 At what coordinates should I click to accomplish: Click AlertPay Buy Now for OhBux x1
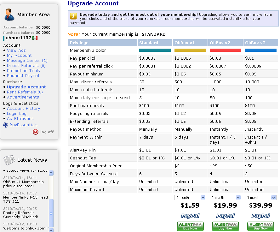tap(190, 226)
